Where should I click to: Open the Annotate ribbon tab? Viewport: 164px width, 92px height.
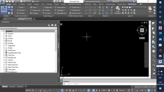[22, 4]
